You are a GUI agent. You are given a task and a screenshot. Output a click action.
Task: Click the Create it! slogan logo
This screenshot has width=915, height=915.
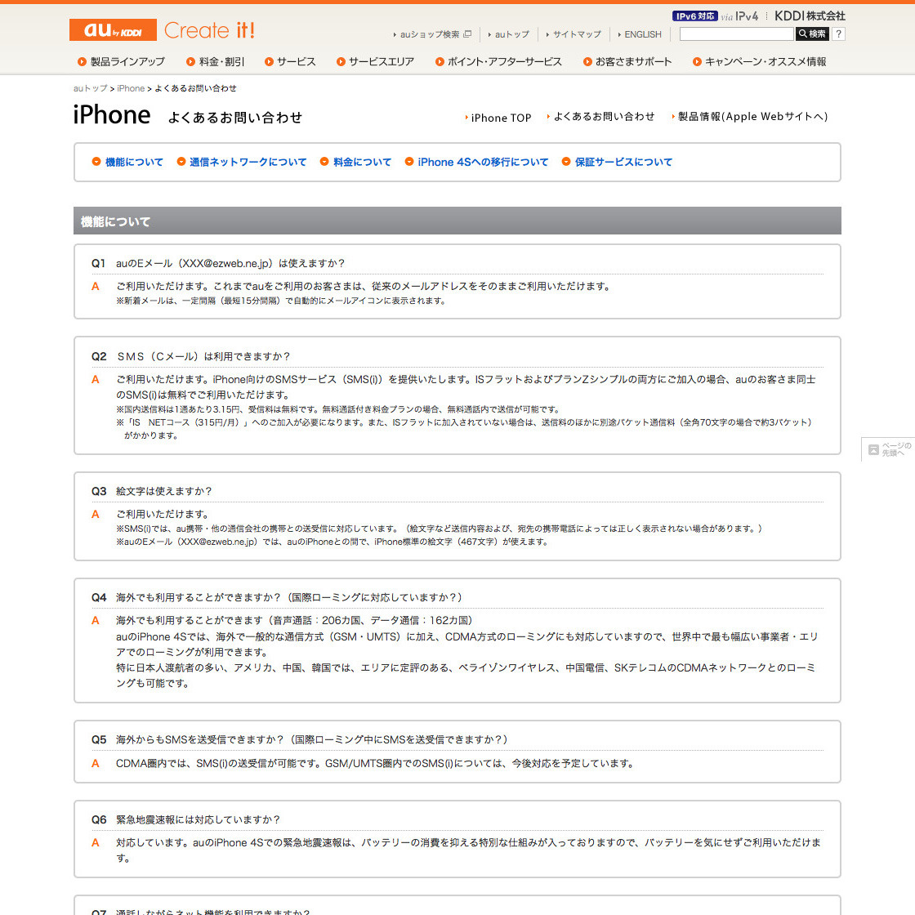click(209, 29)
